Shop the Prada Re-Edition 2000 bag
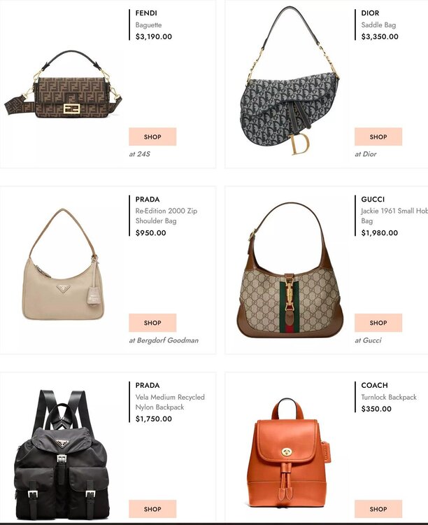 click(x=152, y=323)
